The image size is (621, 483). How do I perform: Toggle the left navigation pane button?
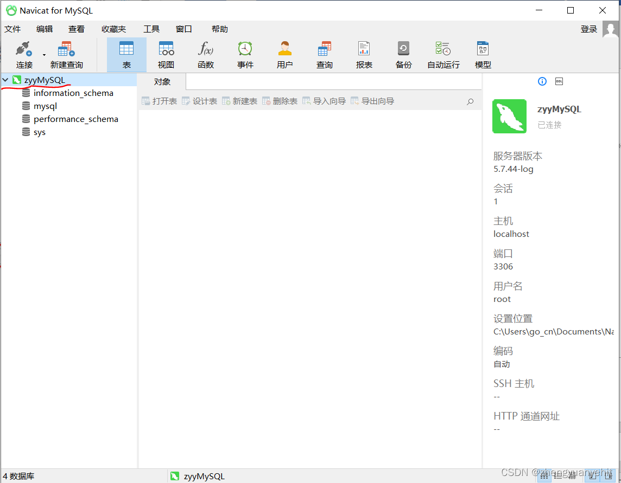point(593,476)
